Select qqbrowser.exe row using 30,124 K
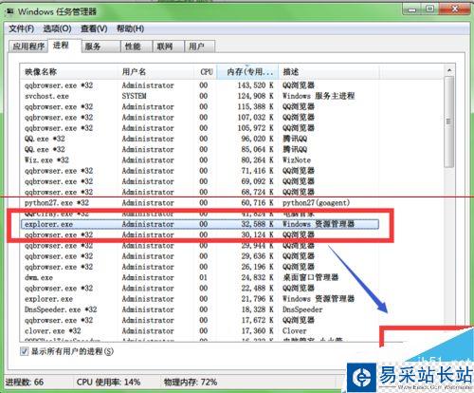 click(200, 234)
